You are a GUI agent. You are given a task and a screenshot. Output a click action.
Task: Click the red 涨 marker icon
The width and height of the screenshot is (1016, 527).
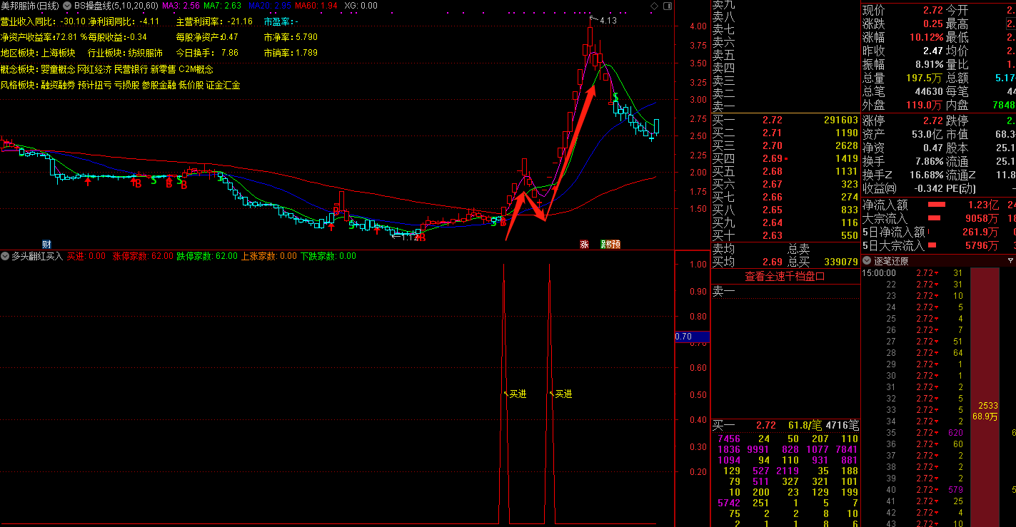pos(584,244)
